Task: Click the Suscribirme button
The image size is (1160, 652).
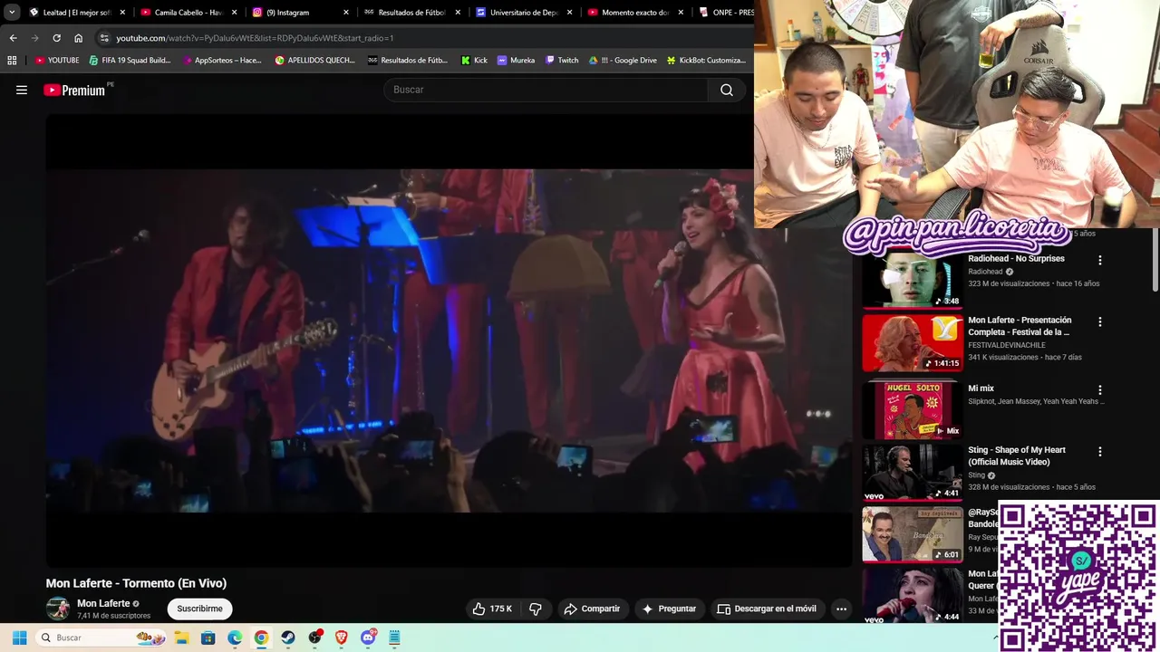Action: click(199, 609)
